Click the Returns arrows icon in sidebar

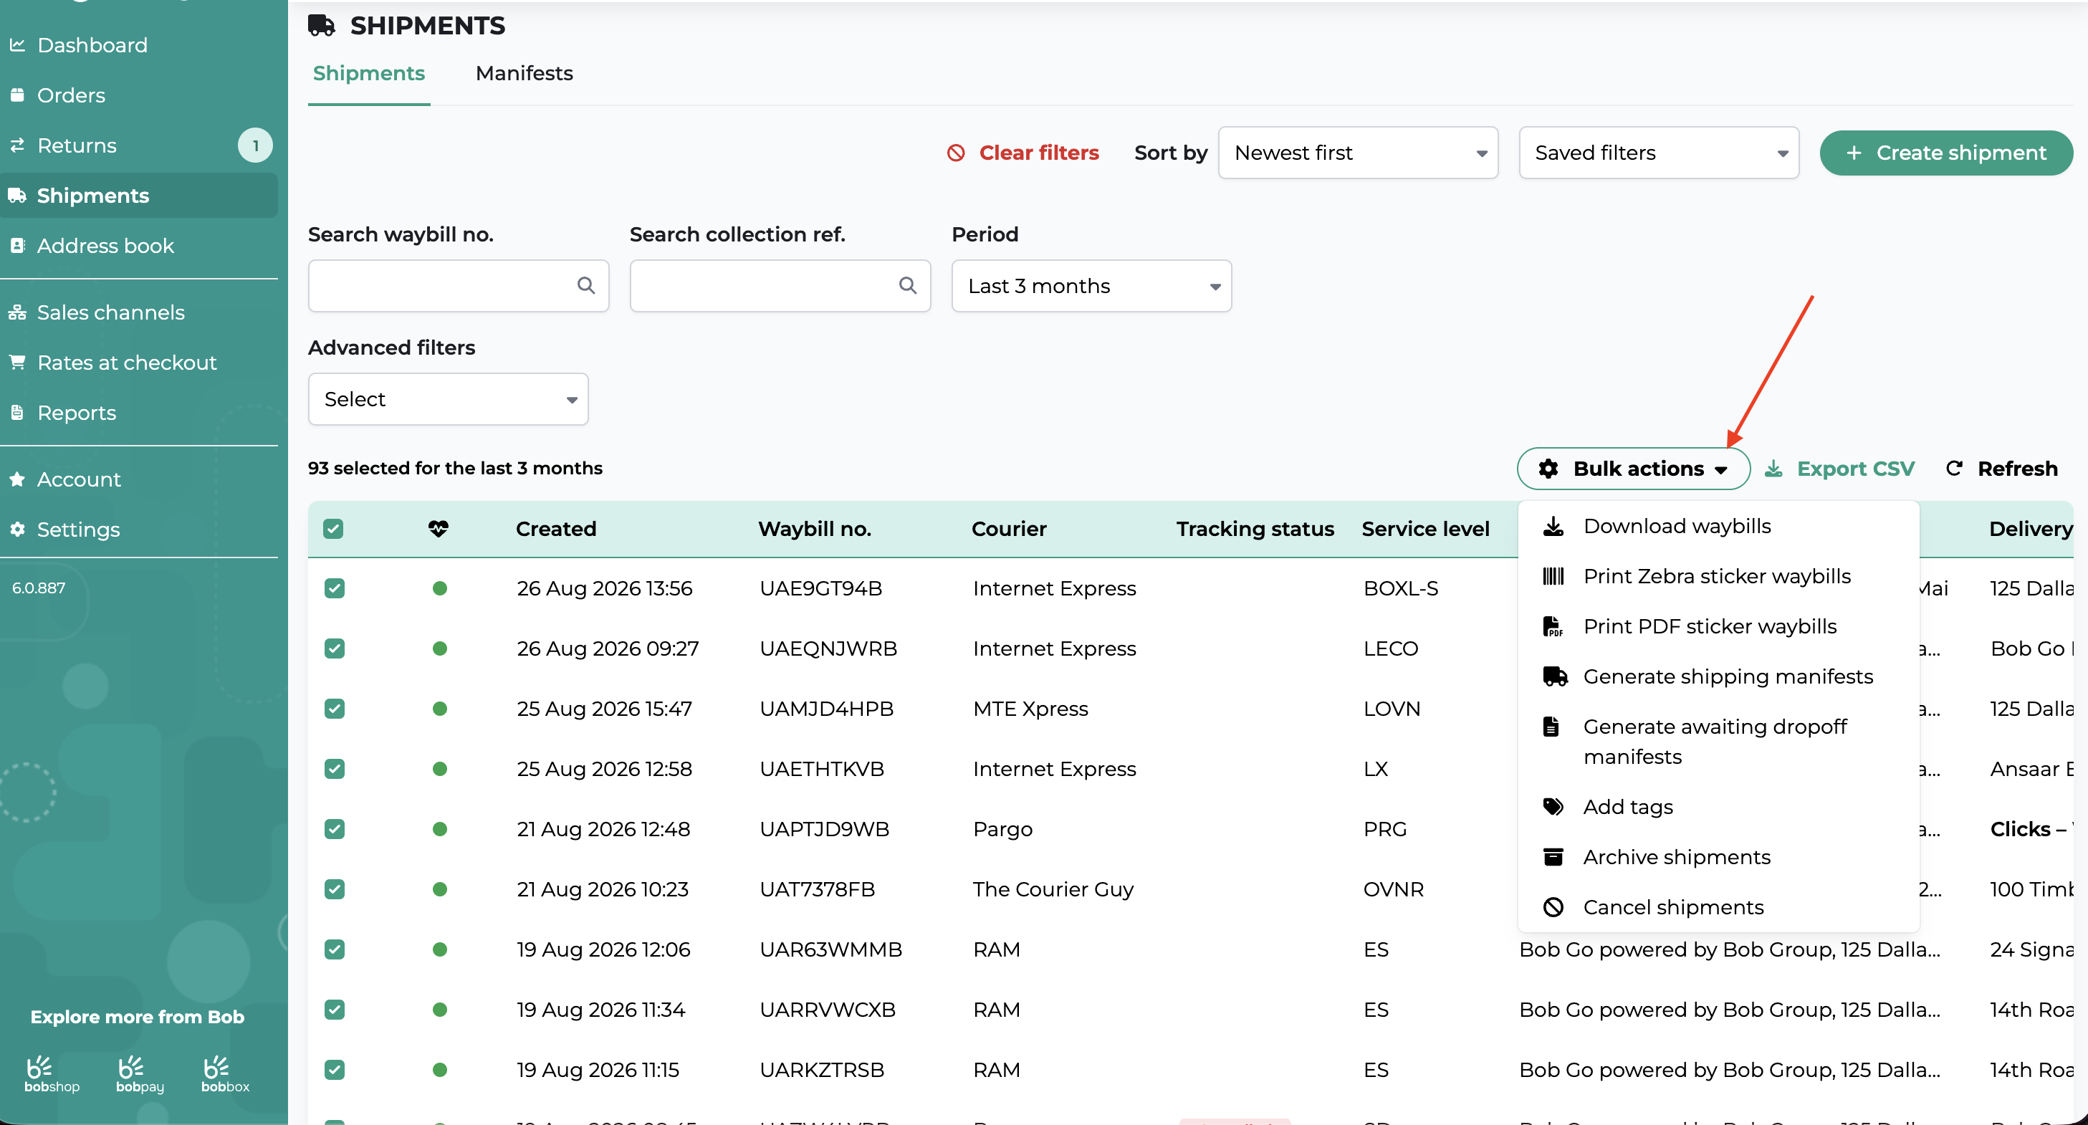pyautogui.click(x=17, y=145)
